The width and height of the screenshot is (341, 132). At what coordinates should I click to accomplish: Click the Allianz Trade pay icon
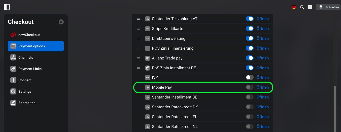pyautogui.click(x=148, y=58)
